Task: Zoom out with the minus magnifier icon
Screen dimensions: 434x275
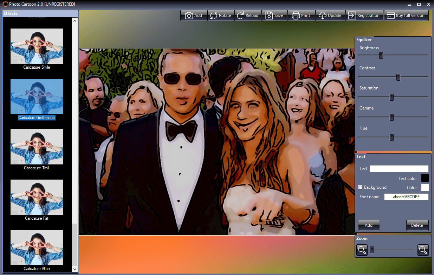Action: (362, 250)
